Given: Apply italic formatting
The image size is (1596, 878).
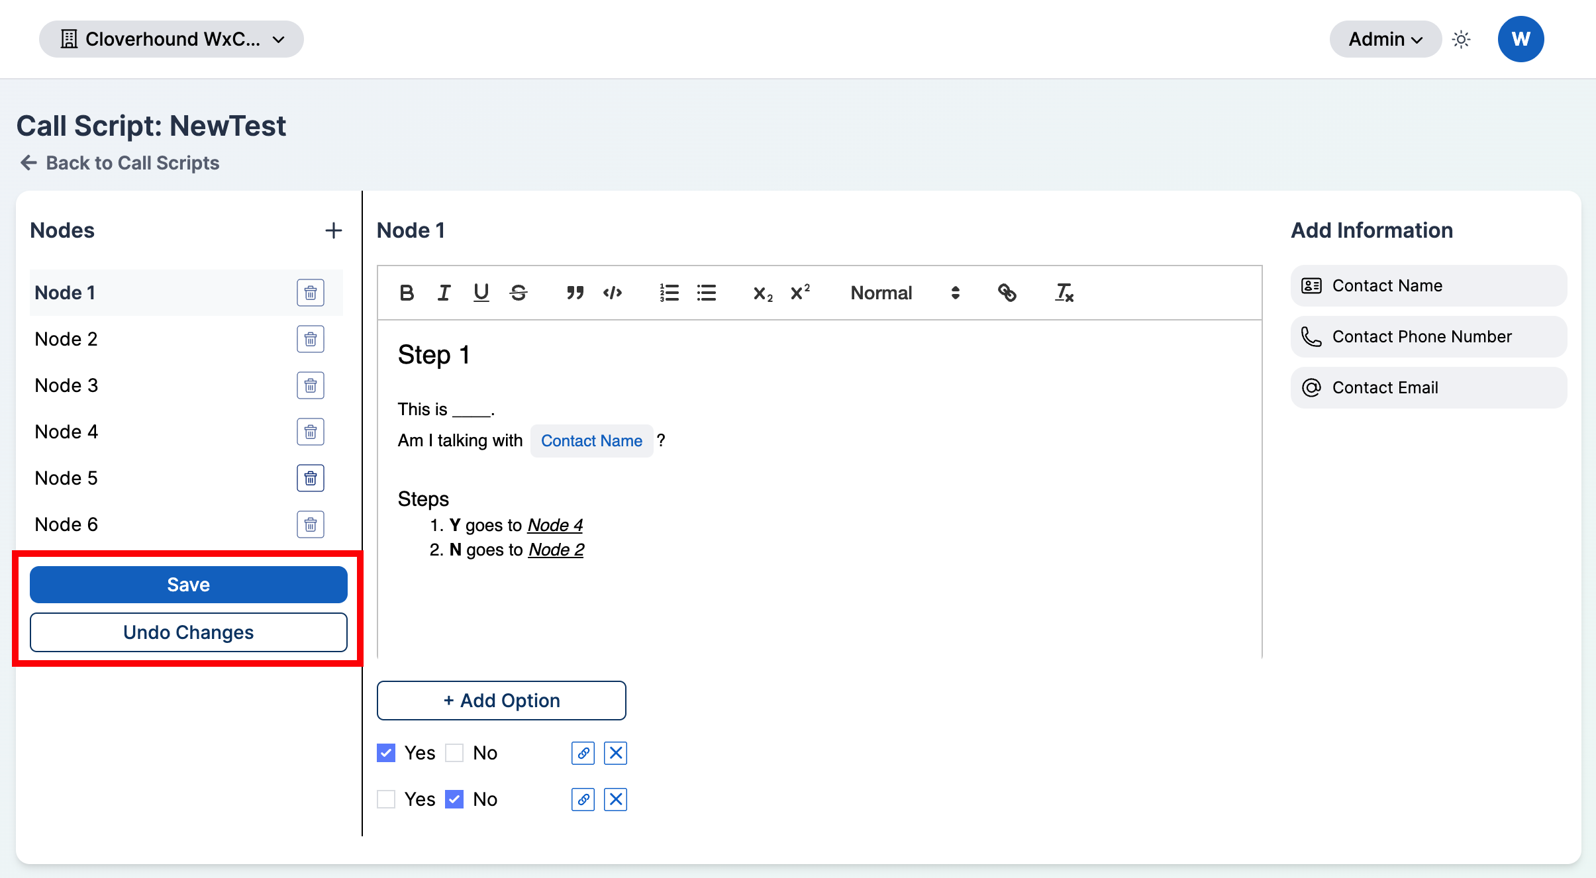Looking at the screenshot, I should click(x=444, y=293).
